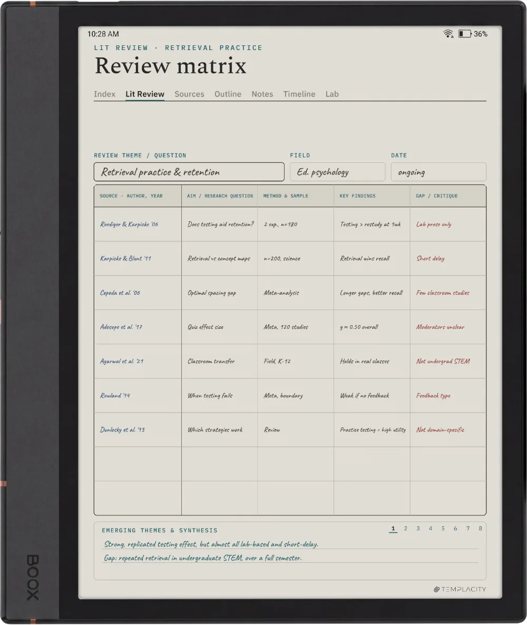Tap the 'Testing > restudy at 1wk' finding
Screen dimensions: 527x625
(x=372, y=224)
